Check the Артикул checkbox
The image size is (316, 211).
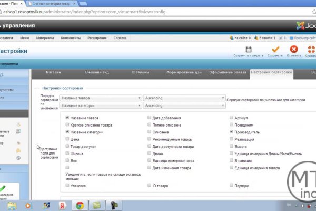click(232, 118)
